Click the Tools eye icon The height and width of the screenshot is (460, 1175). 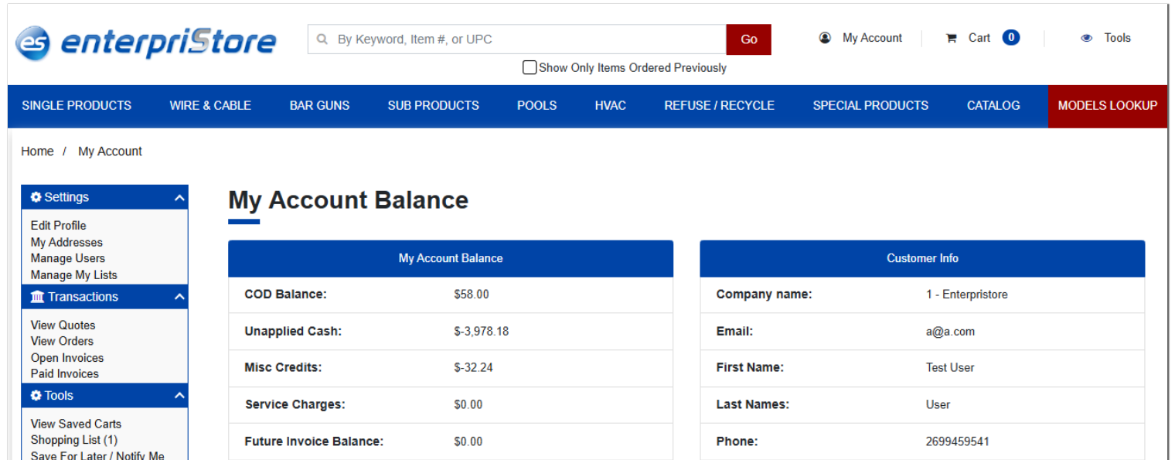point(1086,38)
